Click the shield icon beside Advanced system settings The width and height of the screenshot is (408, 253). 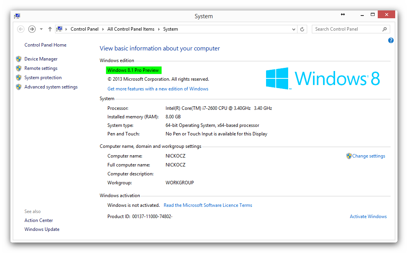tap(19, 87)
